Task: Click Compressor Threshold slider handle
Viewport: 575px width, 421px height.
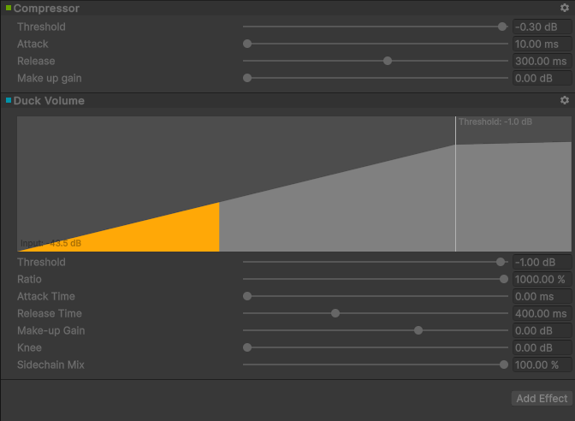Action: pos(502,27)
